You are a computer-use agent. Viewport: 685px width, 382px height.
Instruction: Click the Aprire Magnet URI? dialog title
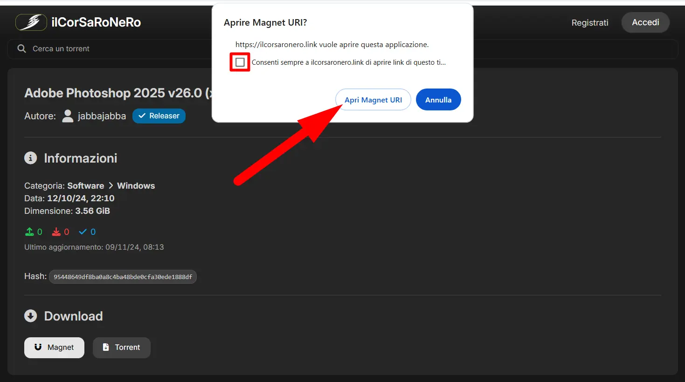click(x=265, y=22)
